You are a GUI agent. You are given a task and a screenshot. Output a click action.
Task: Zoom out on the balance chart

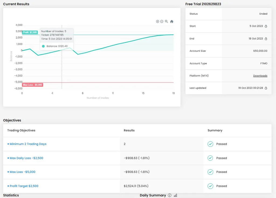point(162,22)
